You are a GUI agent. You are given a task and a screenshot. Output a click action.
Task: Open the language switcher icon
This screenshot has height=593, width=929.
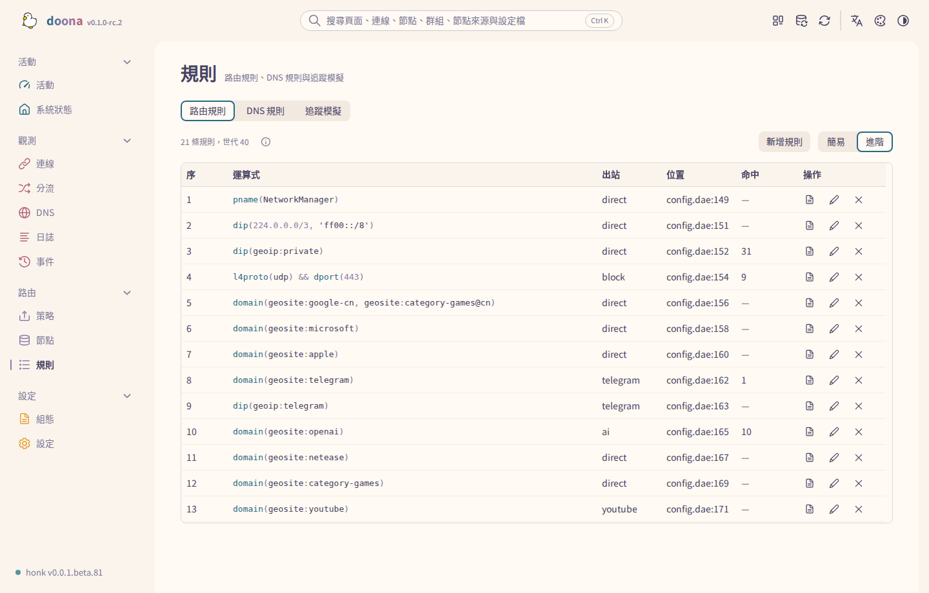(857, 21)
